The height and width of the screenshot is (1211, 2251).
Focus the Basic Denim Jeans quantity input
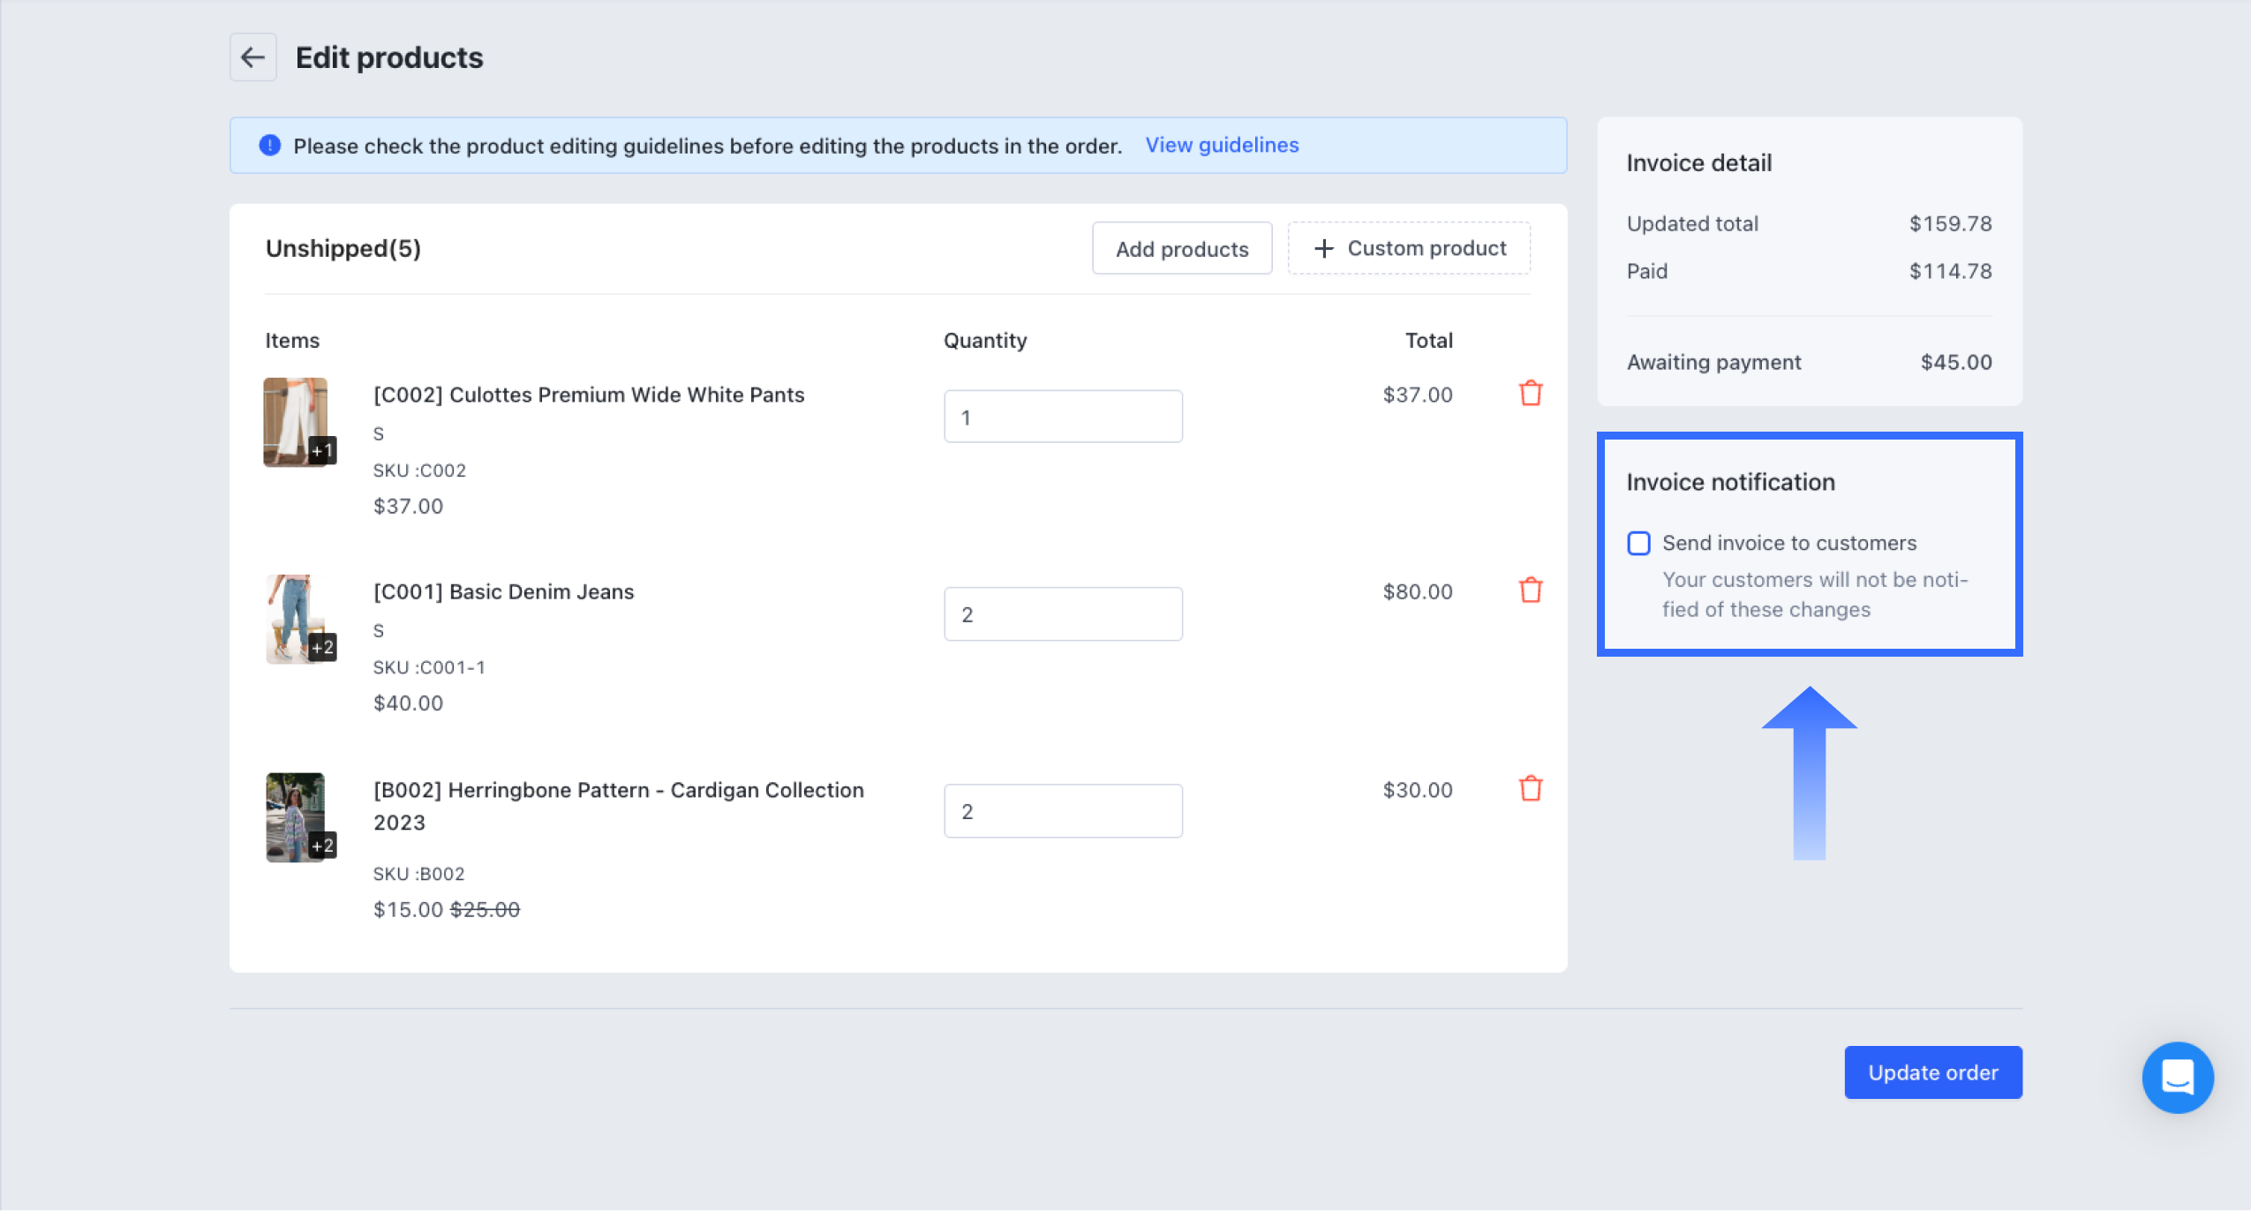tap(1062, 614)
